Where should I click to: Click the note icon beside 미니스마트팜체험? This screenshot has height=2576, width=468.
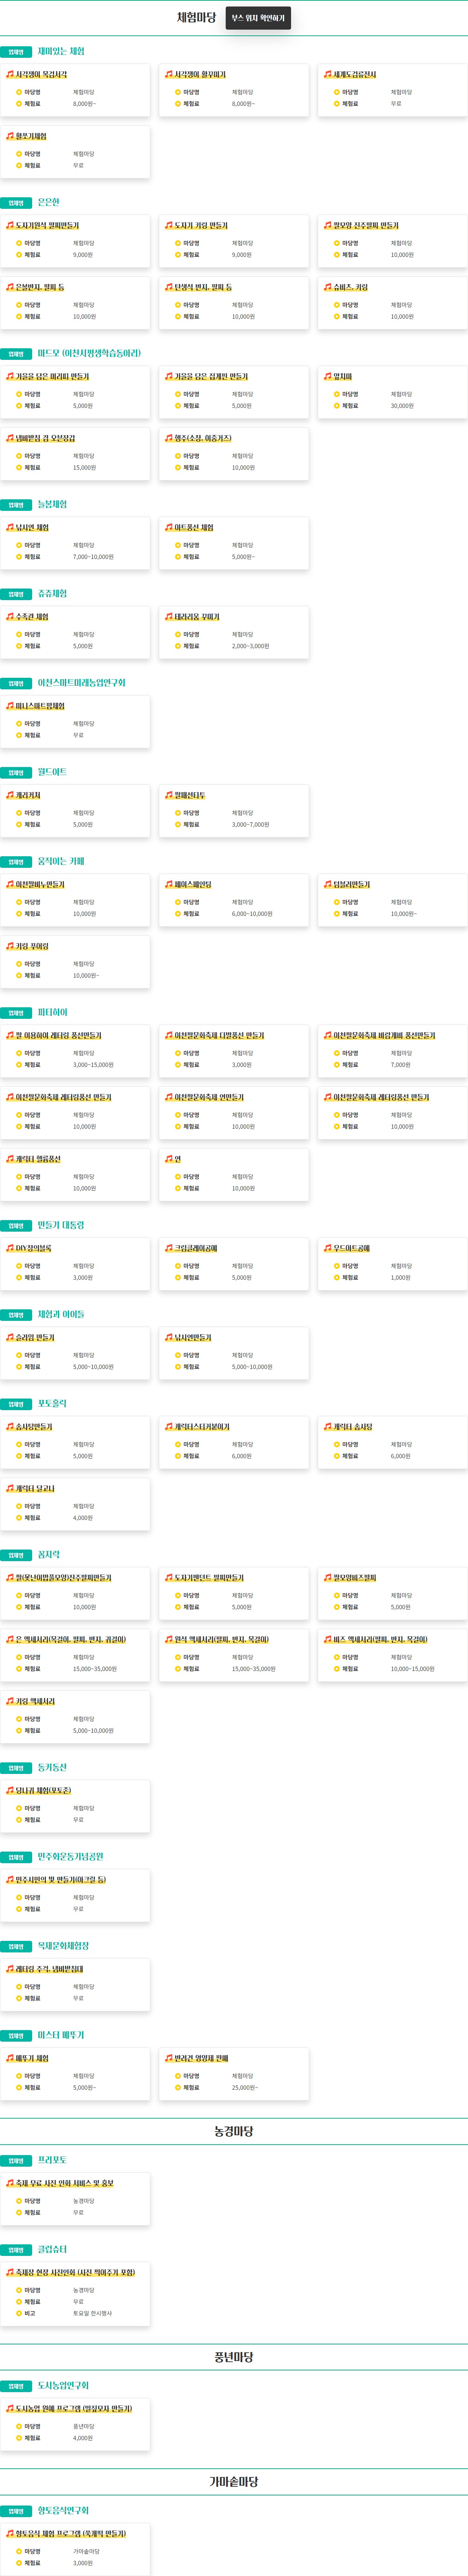(10, 706)
